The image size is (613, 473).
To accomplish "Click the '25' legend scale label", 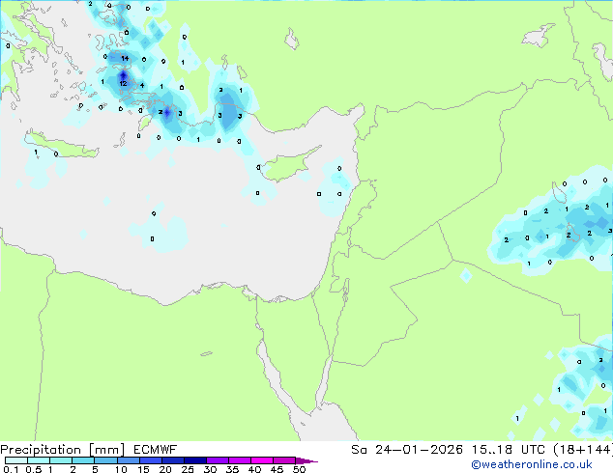I will (188, 469).
